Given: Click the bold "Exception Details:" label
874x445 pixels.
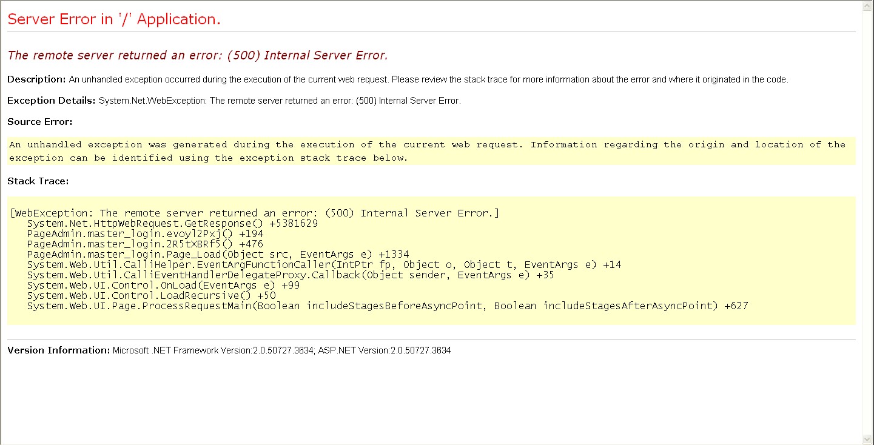Looking at the screenshot, I should [52, 101].
